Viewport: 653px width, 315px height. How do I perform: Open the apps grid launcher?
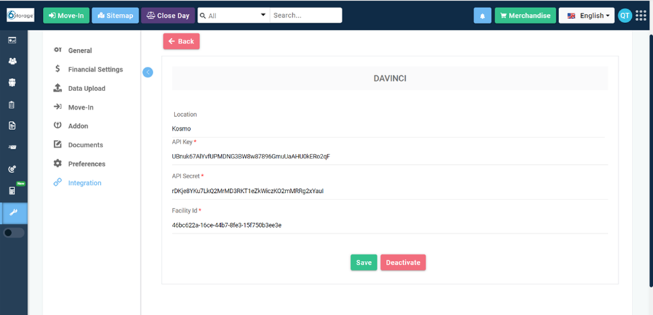pyautogui.click(x=641, y=15)
